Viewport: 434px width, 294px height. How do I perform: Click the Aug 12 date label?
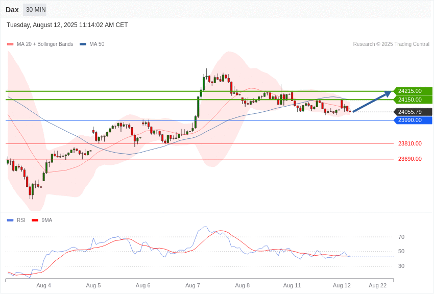pos(342,285)
